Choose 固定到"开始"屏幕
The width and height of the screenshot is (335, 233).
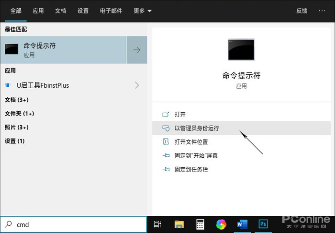pyautogui.click(x=241, y=155)
